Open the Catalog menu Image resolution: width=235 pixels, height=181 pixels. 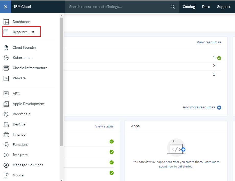pos(189,7)
